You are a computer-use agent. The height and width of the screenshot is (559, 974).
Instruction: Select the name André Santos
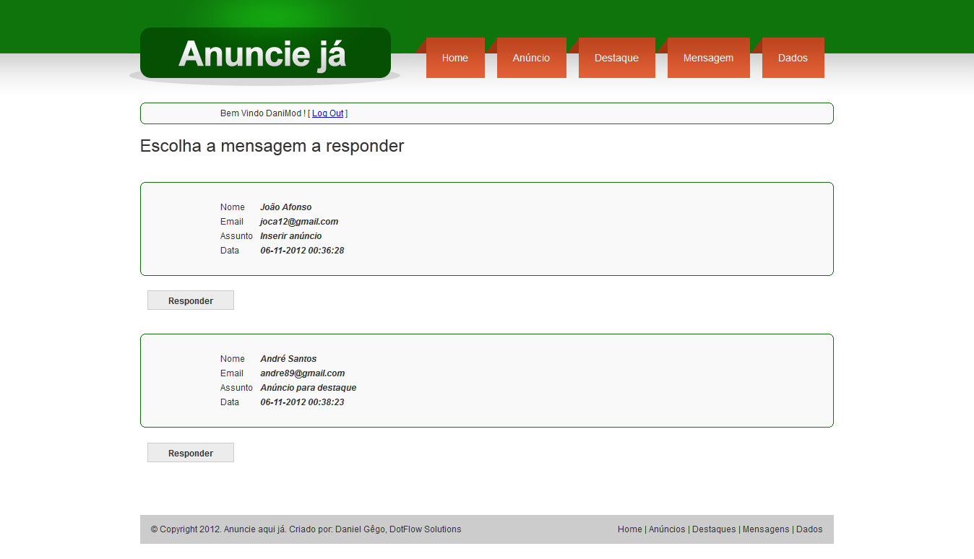[x=288, y=359]
